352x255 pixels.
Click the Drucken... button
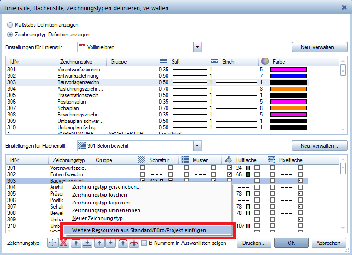(x=253, y=243)
